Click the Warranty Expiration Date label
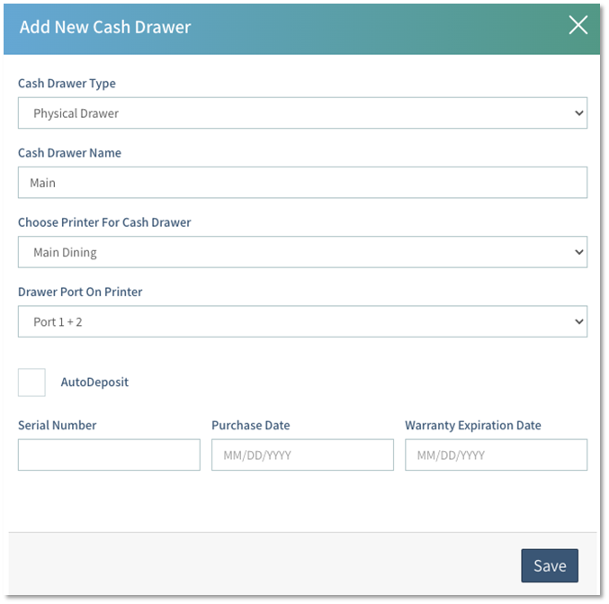Viewport: 609px width, 604px height. pyautogui.click(x=472, y=425)
